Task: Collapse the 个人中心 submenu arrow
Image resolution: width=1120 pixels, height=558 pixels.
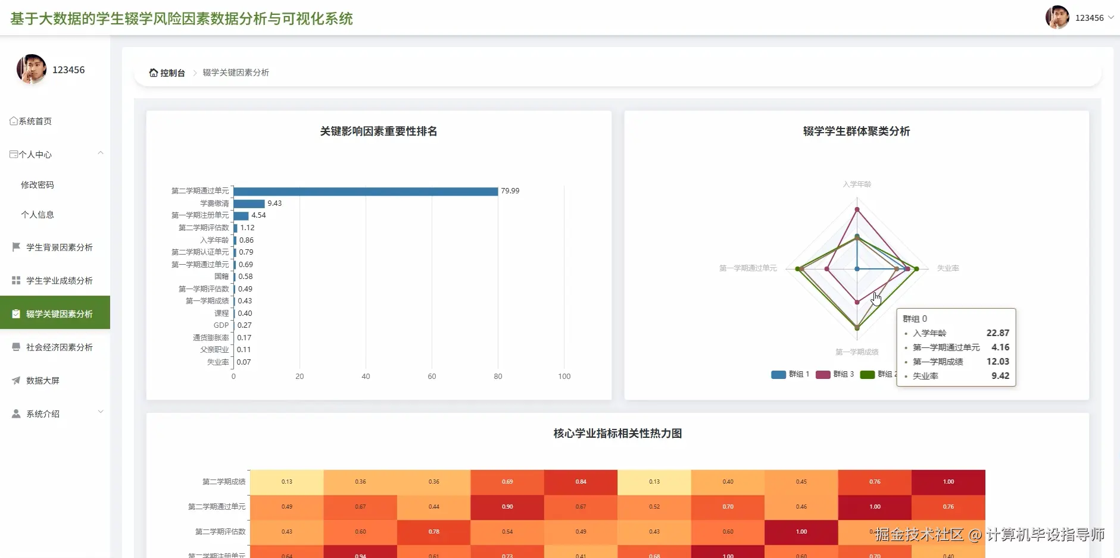Action: 101,153
